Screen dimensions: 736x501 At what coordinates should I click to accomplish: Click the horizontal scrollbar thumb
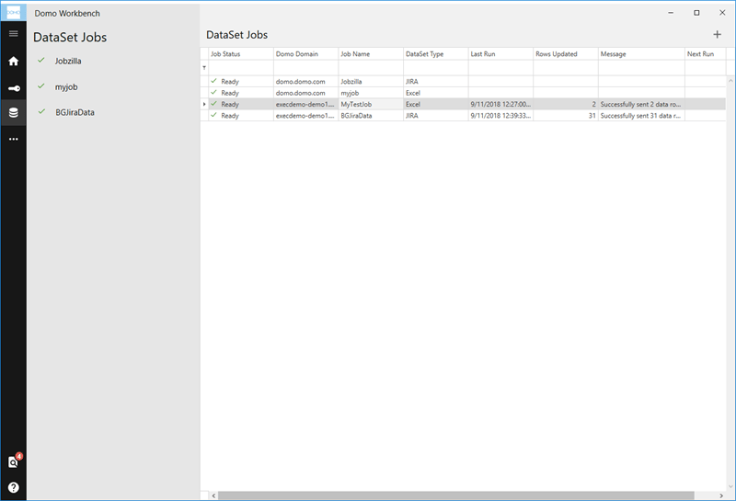[x=455, y=495]
